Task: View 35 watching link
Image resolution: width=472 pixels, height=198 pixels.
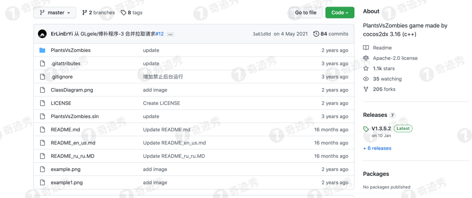Action: 387,79
